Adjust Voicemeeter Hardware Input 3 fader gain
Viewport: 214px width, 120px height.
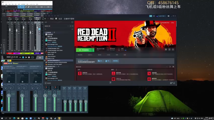(x=36, y=96)
